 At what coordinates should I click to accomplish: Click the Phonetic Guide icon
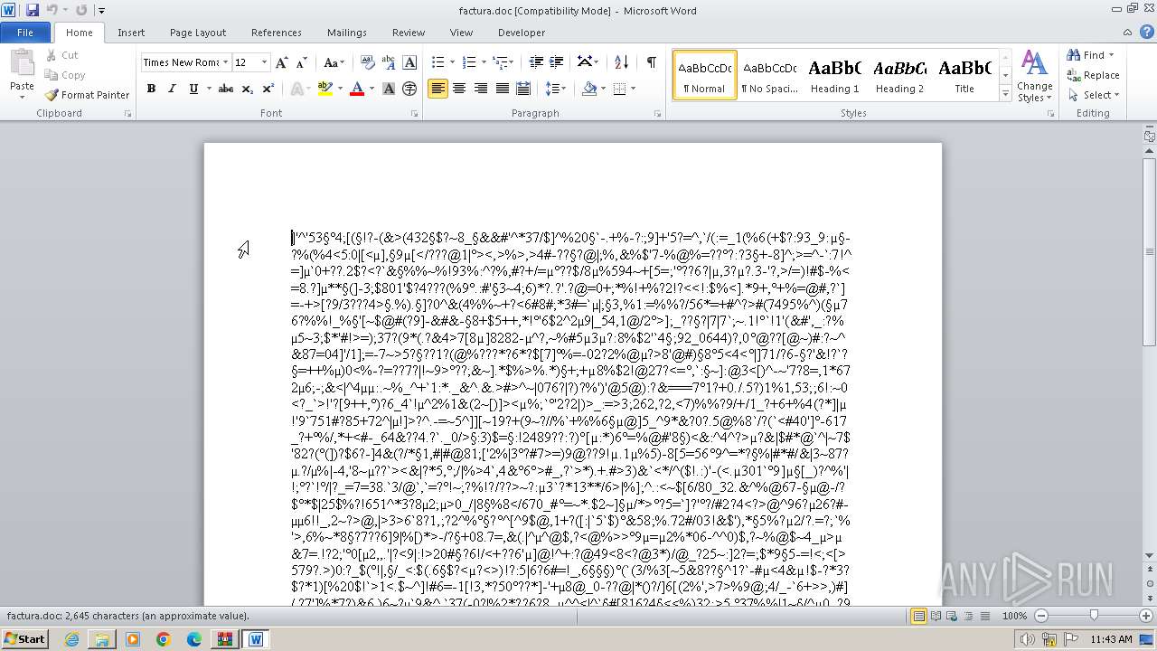pos(389,62)
